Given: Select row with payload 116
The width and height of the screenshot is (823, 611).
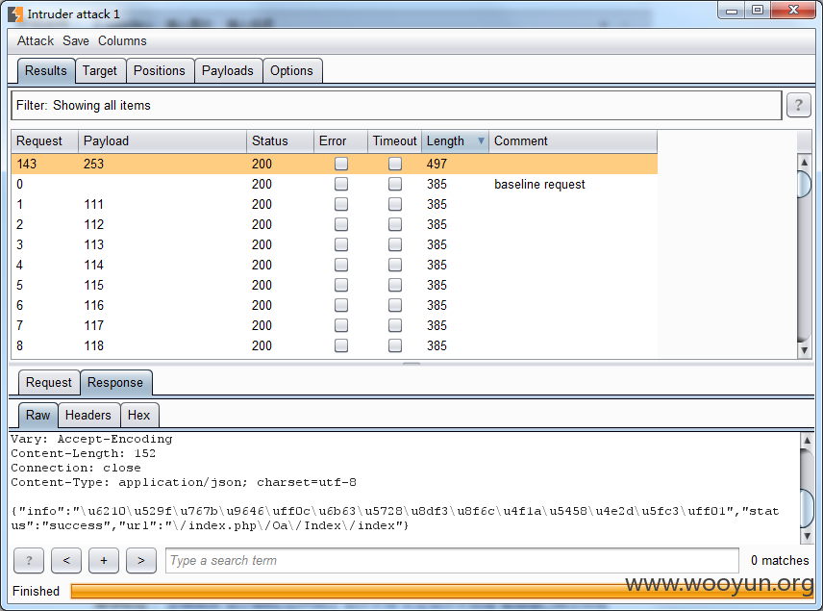Looking at the screenshot, I should pos(334,305).
